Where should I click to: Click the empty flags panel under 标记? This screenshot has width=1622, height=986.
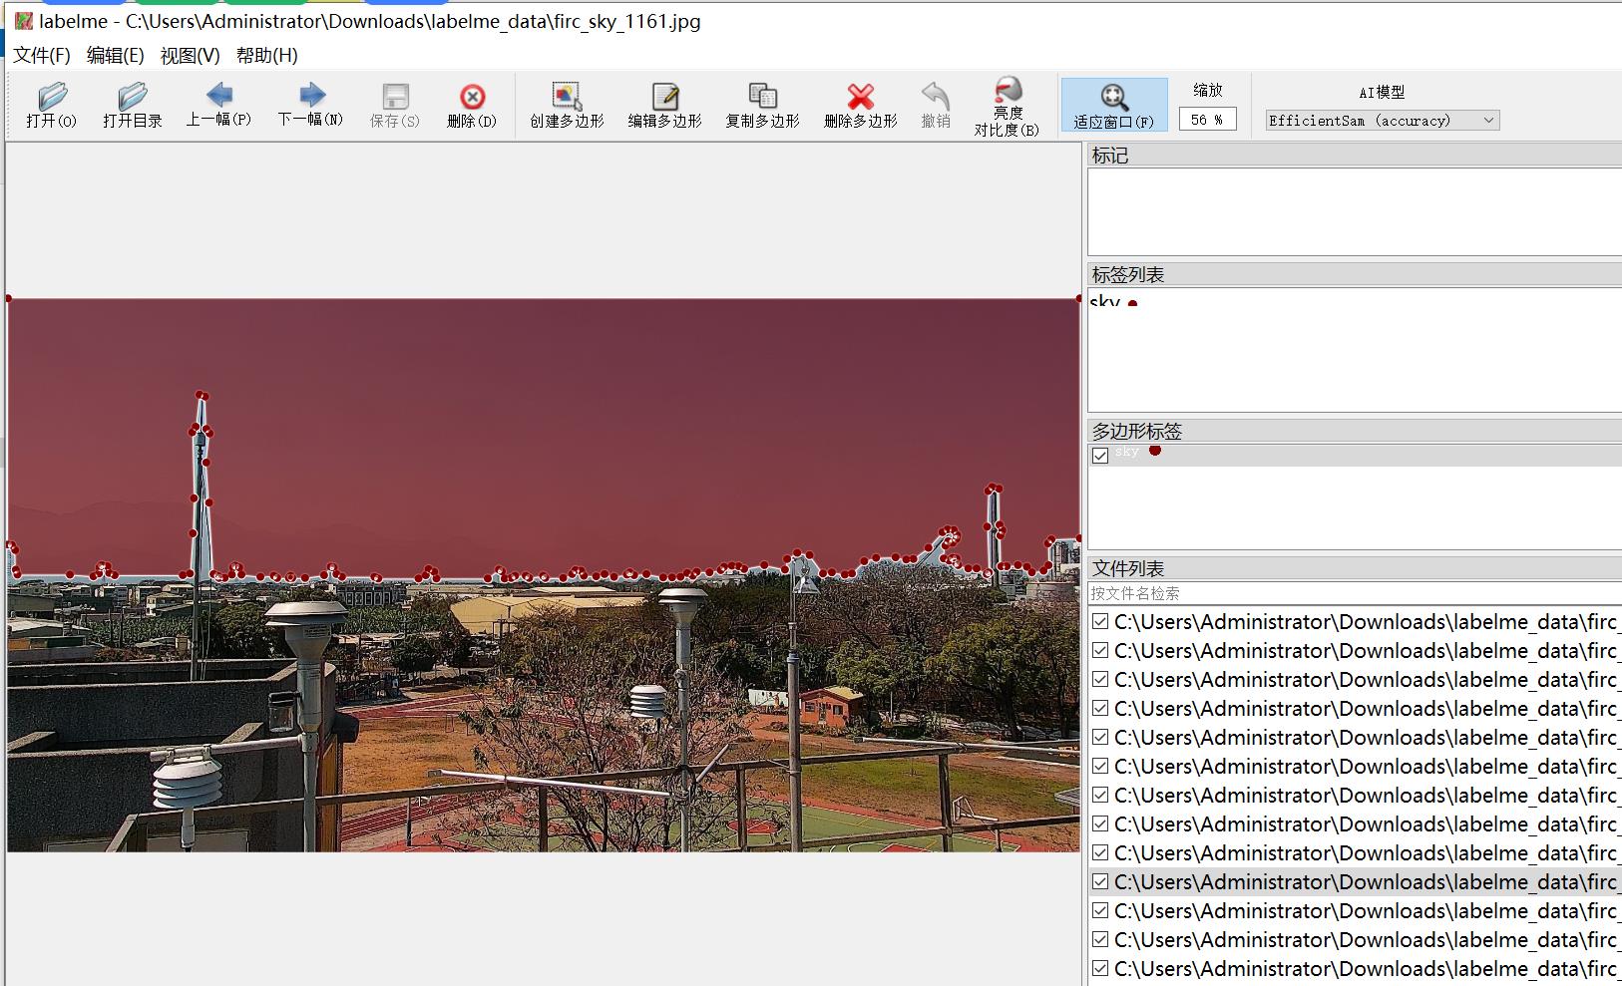click(x=1354, y=211)
